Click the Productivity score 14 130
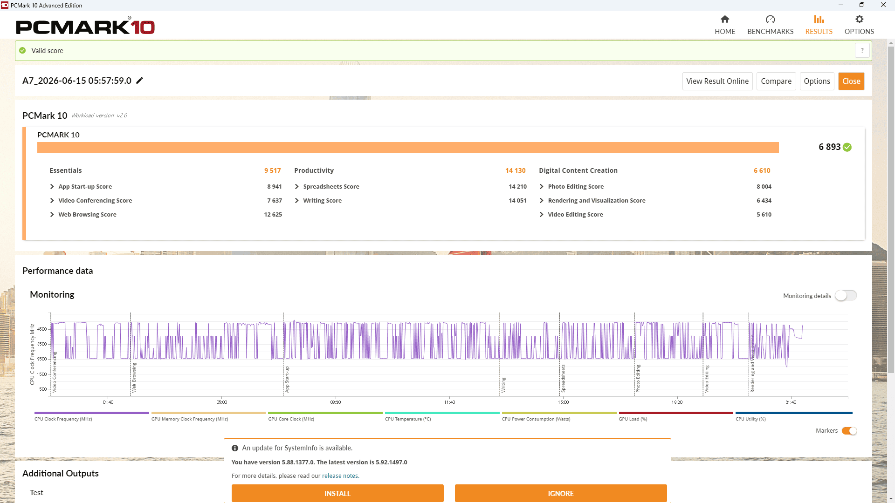The width and height of the screenshot is (895, 503). [x=516, y=170]
